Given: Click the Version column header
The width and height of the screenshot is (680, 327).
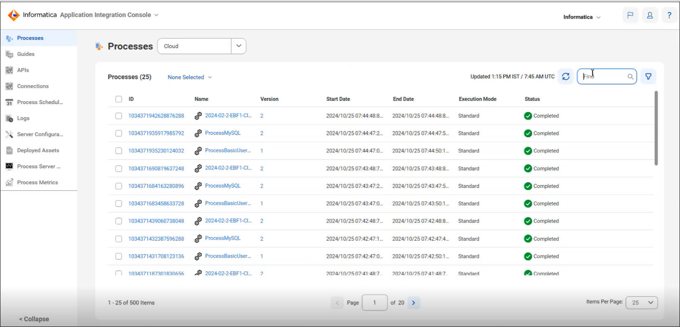Looking at the screenshot, I should click(269, 99).
